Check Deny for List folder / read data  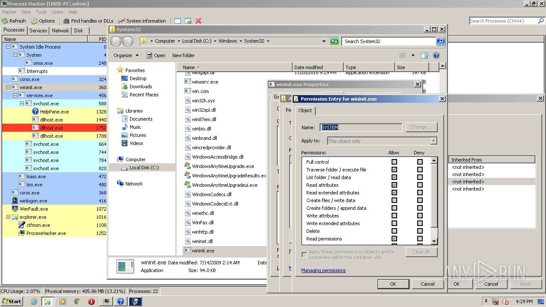click(420, 177)
